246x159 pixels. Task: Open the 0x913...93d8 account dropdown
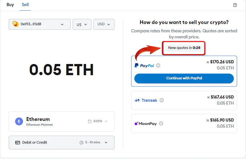click(x=40, y=24)
